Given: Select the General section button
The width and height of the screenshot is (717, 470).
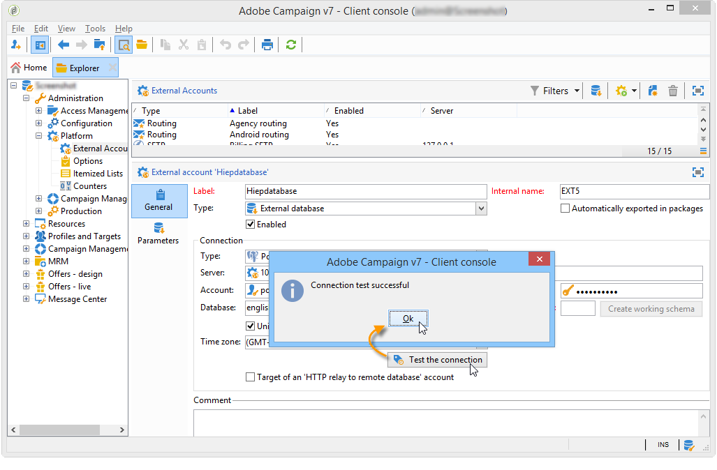Looking at the screenshot, I should coord(159,201).
